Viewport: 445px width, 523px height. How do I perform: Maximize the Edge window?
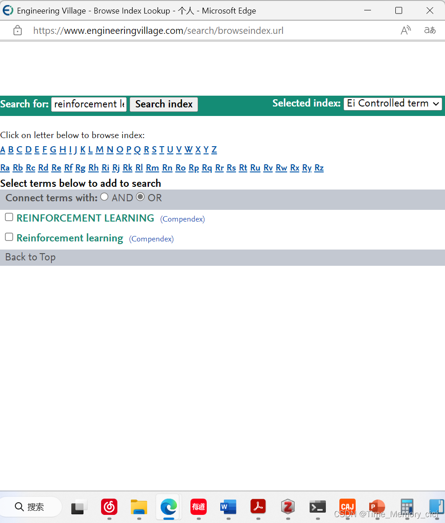click(x=399, y=10)
